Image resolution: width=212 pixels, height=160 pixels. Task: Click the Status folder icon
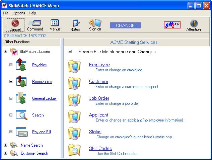pyautogui.click(x=74, y=134)
